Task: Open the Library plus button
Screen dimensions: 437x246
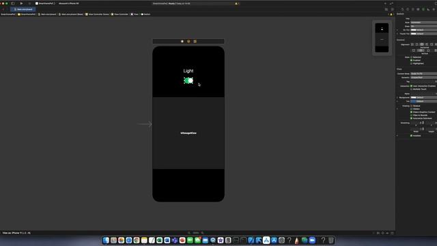Action: (385, 3)
